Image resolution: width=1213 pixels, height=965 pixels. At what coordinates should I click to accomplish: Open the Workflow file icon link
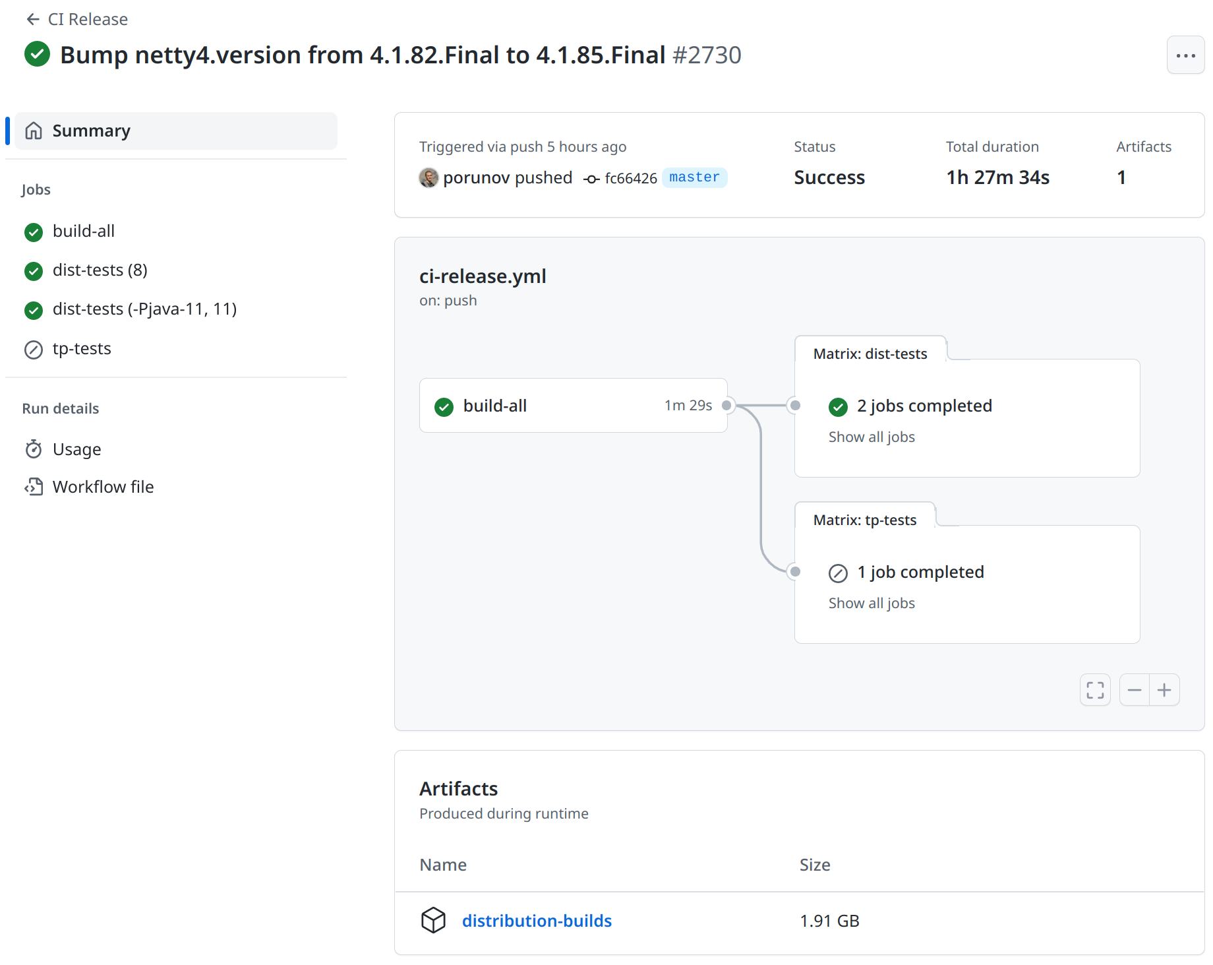tap(34, 487)
